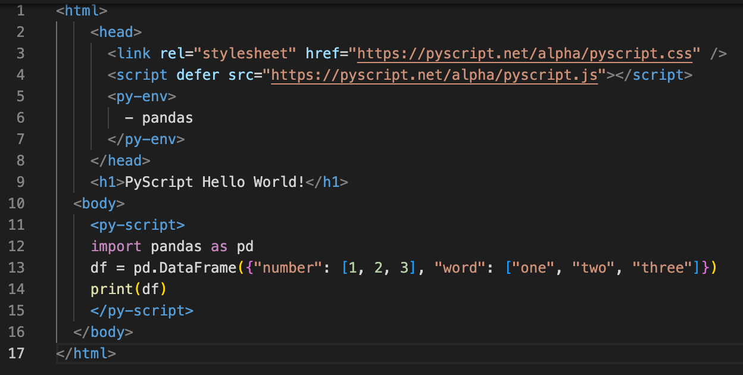
Task: Click 'pd.DataFrame' in the code
Action: [x=185, y=268]
